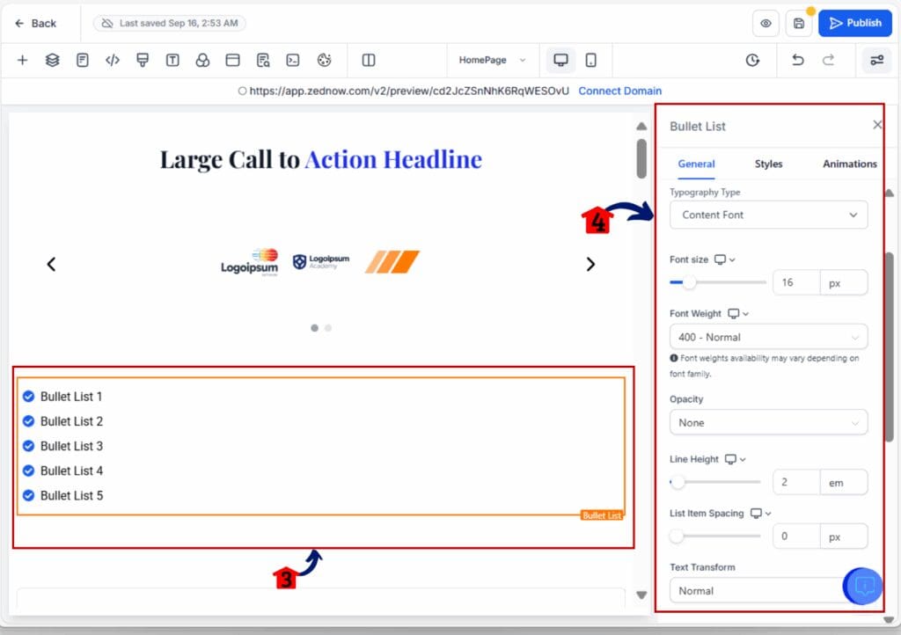Open the settings sliders icon
This screenshot has width=901, height=635.
(876, 61)
